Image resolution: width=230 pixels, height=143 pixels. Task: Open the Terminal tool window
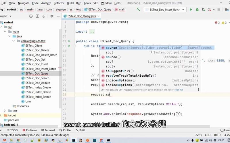click(x=48, y=130)
